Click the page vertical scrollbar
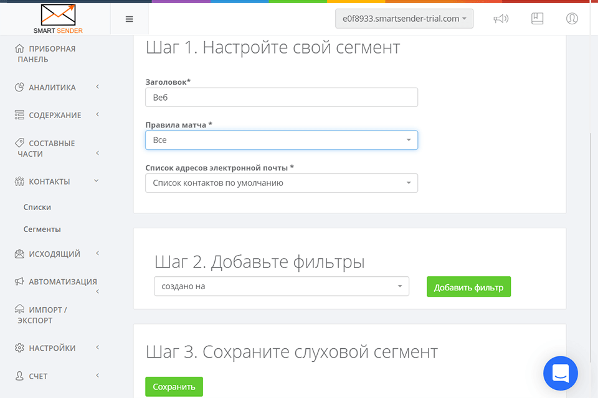Image resolution: width=598 pixels, height=398 pixels. [591, 248]
